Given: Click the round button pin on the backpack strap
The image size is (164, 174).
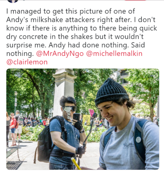Looking at the screenshot, I should pos(138,140).
